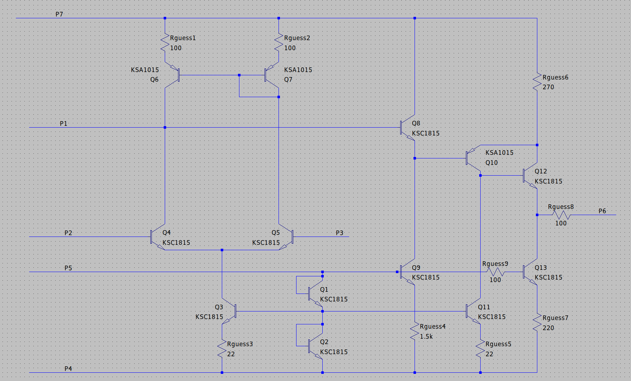Click the 1.5k value of Rguess4

426,337
